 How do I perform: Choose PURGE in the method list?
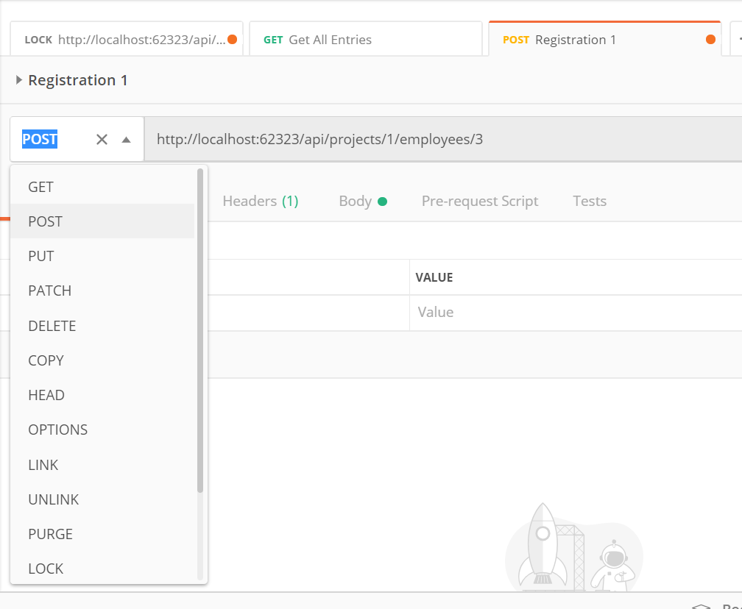pyautogui.click(x=51, y=534)
